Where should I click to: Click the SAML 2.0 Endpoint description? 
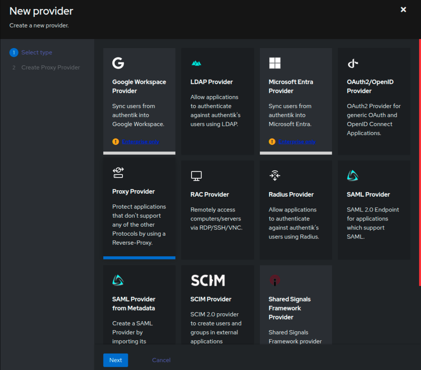click(373, 223)
